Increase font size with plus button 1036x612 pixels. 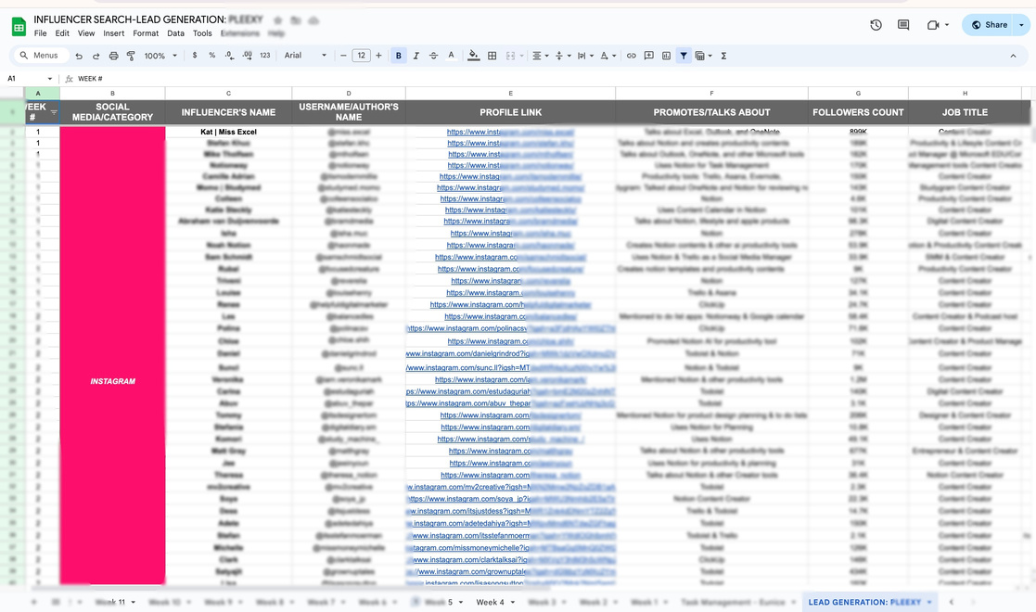click(x=378, y=56)
